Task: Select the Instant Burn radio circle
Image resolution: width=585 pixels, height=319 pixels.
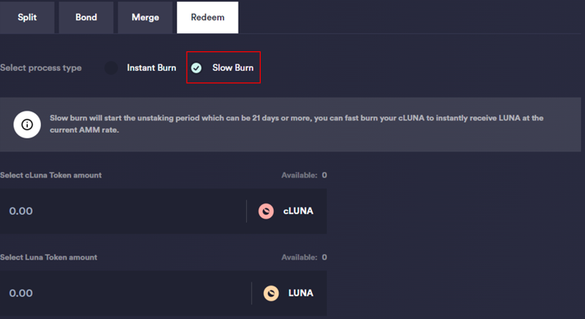Action: click(111, 68)
